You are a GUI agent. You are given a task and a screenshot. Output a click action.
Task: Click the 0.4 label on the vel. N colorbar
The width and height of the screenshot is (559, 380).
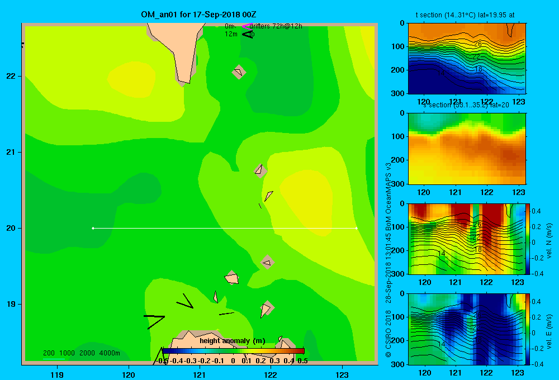(x=536, y=211)
